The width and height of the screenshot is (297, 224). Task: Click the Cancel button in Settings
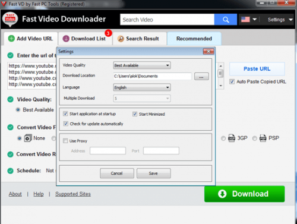(117, 173)
